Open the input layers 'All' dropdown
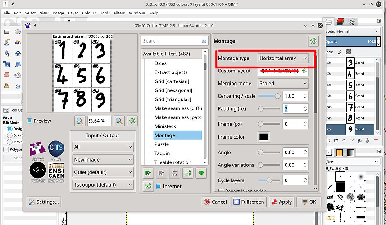Screen dimensions: 386x225 (103, 147)
